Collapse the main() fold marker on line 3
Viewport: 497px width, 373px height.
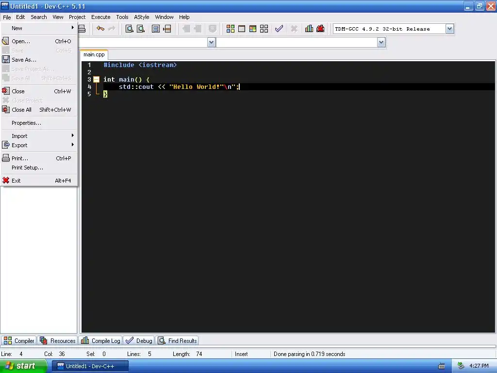97,80
